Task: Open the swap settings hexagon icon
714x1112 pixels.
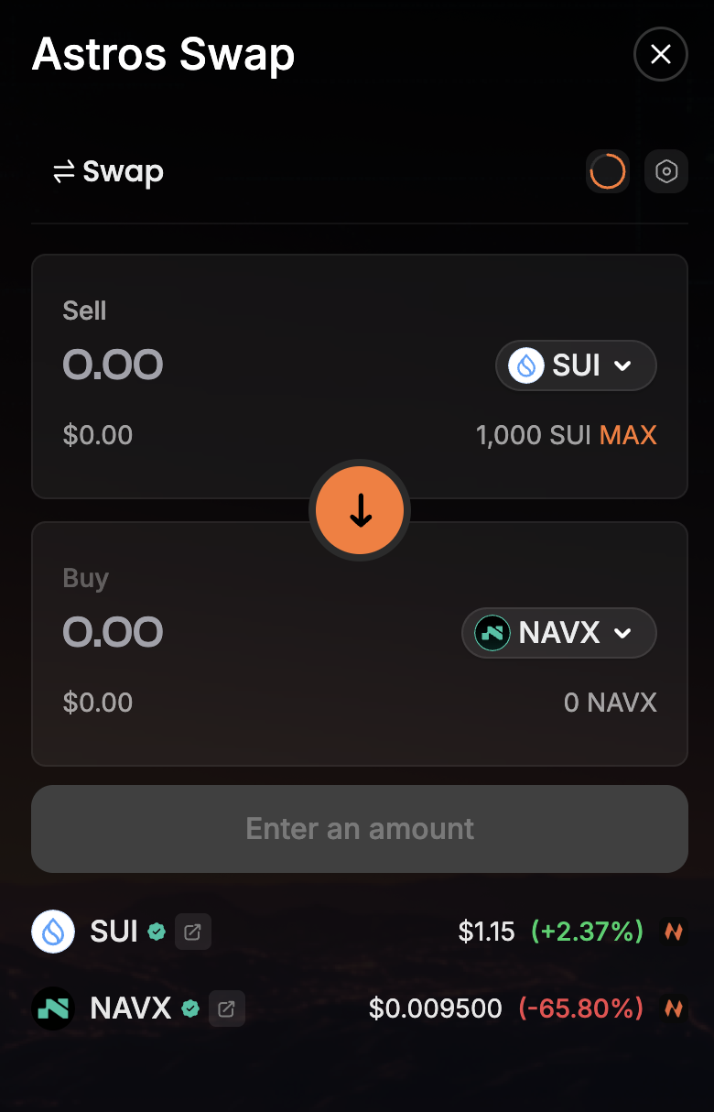Action: [666, 171]
